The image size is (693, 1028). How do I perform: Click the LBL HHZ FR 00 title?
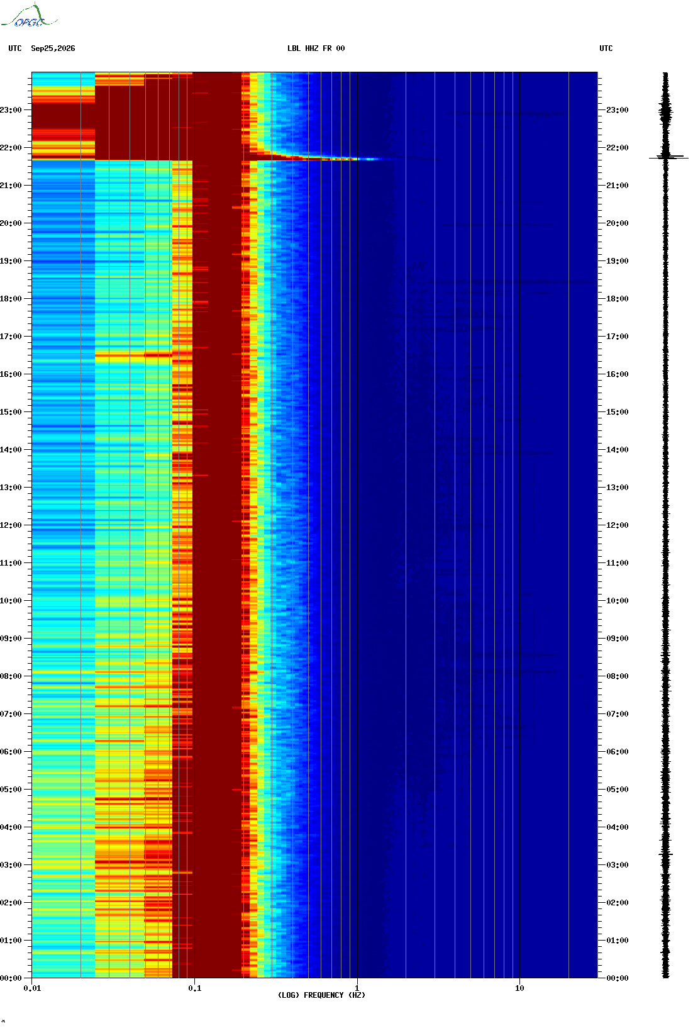(x=316, y=48)
